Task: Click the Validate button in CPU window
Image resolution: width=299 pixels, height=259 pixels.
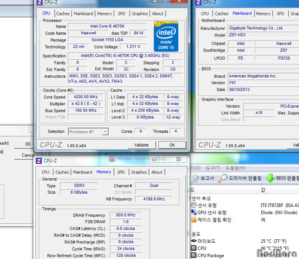Action: [142, 145]
